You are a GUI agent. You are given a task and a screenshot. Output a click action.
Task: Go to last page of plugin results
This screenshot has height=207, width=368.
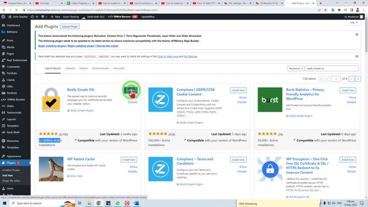pos(358,79)
